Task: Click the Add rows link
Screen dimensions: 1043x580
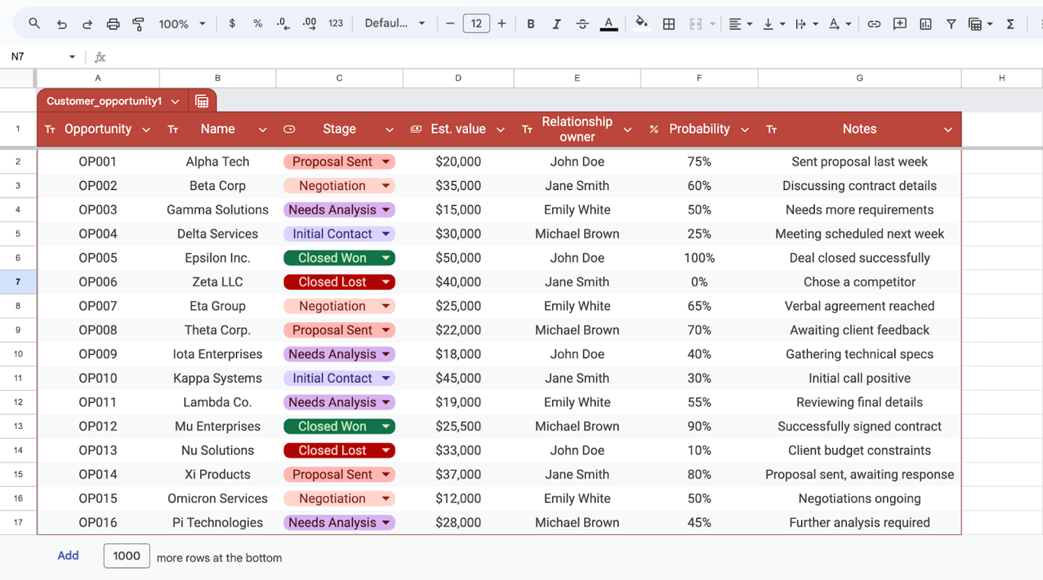Action: coord(68,556)
